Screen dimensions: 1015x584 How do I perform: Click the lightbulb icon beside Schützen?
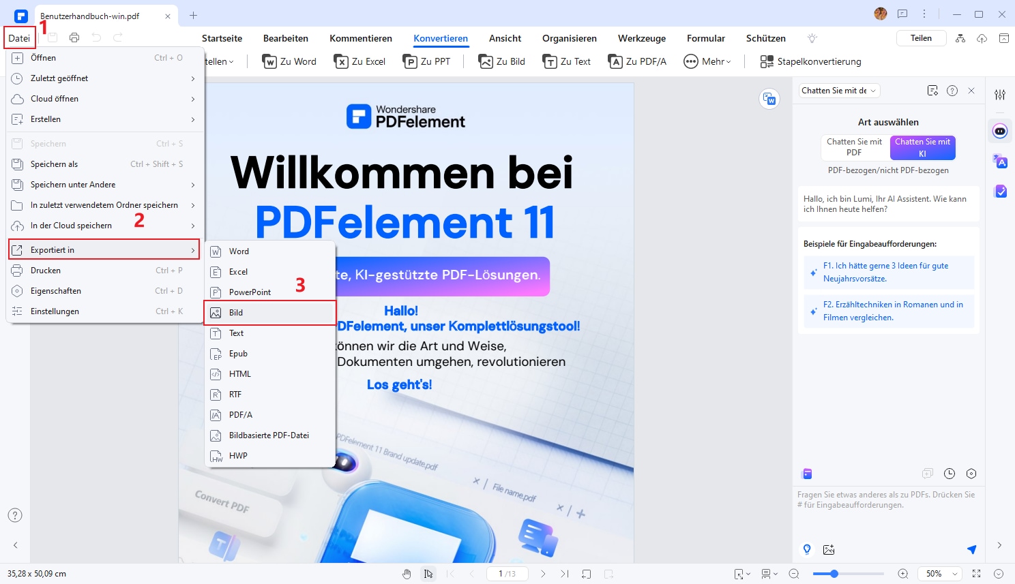click(x=812, y=39)
